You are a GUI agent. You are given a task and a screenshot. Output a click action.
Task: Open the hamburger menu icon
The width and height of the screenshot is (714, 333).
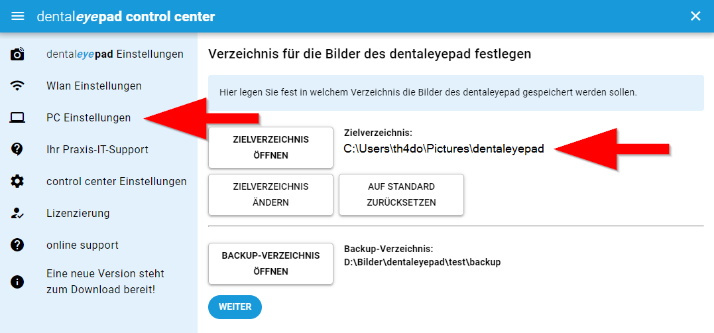(17, 17)
